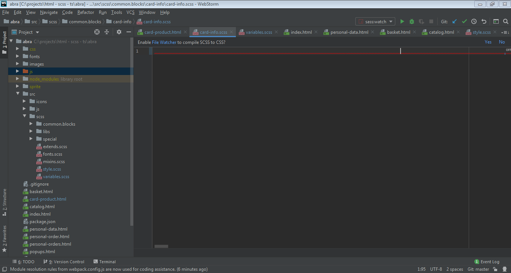Show Git history clock icon
The image size is (511, 273).
tap(474, 22)
